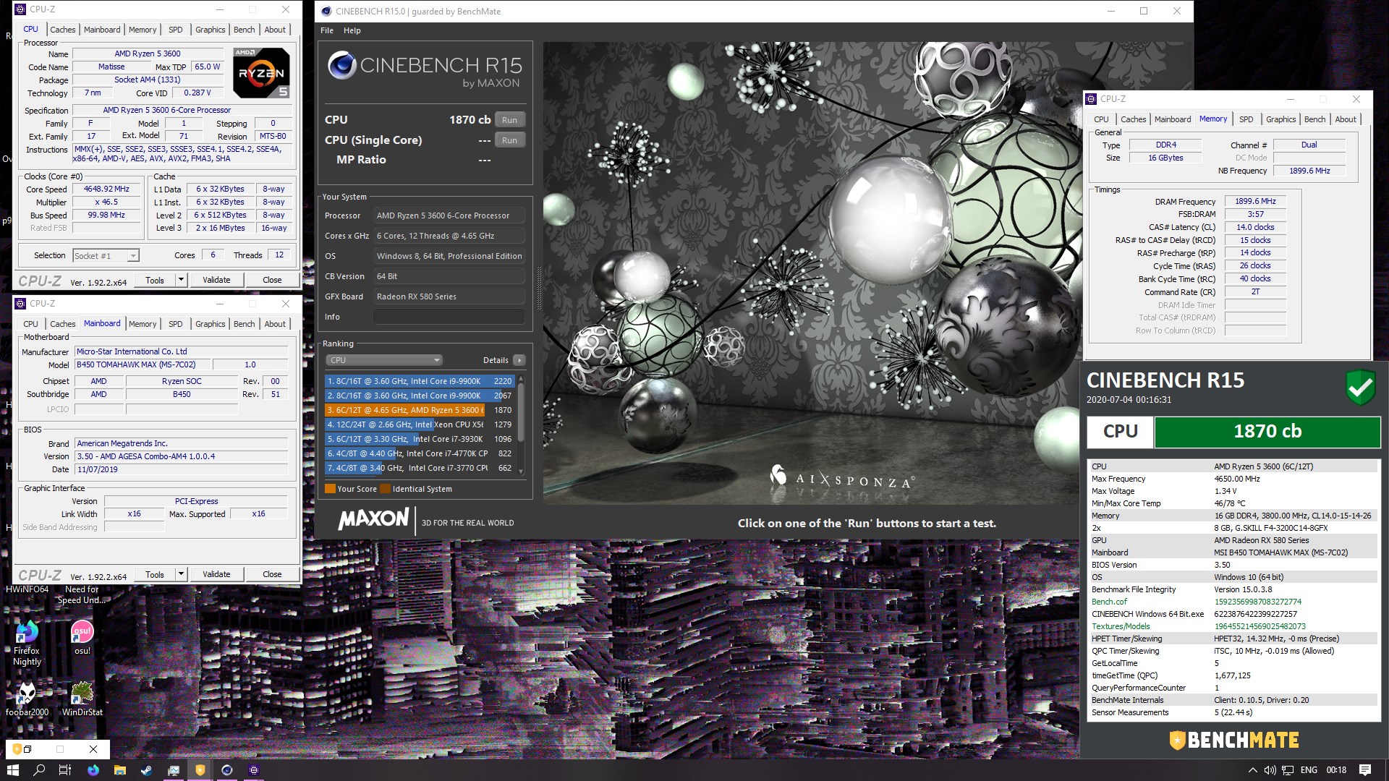Click Validate in Mainboard CPU-Z window
1389x781 pixels.
coord(216,574)
